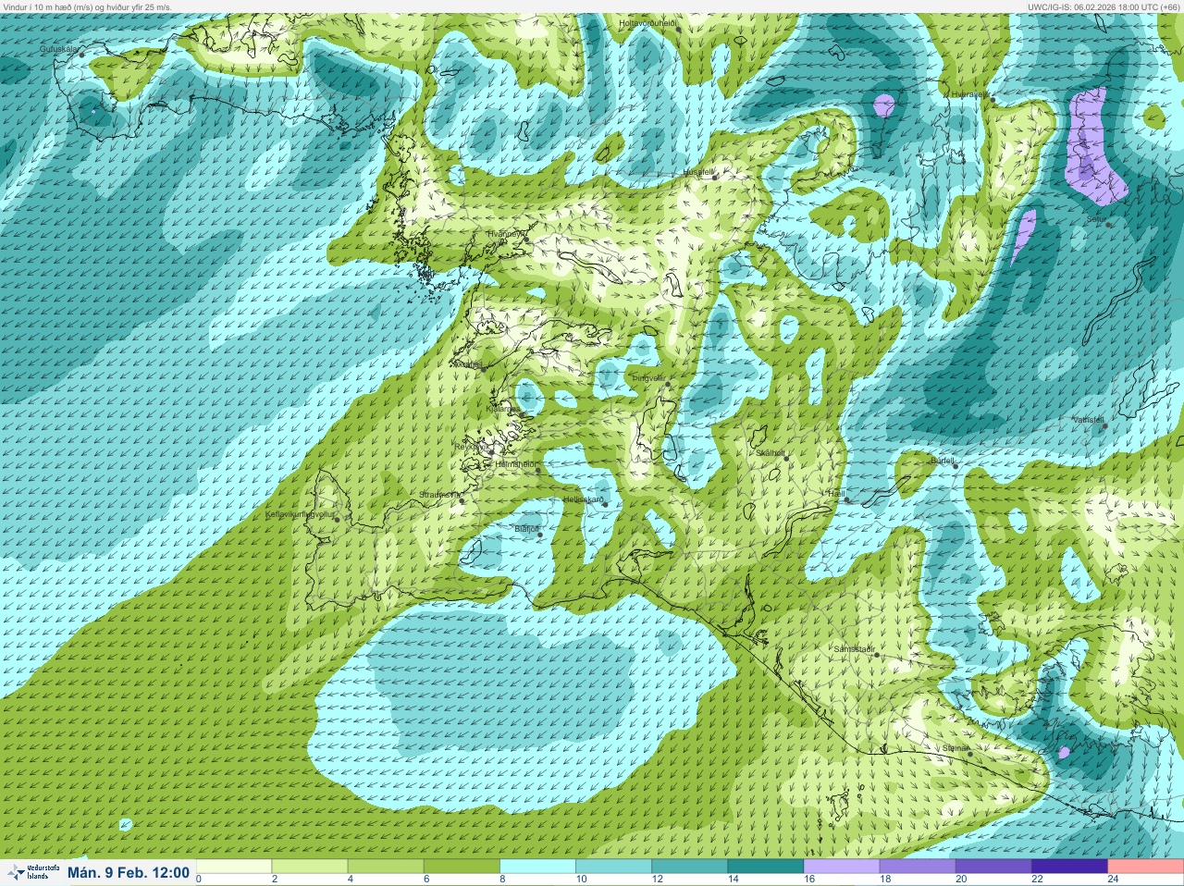Click the Hvanneyri station label

505,234
